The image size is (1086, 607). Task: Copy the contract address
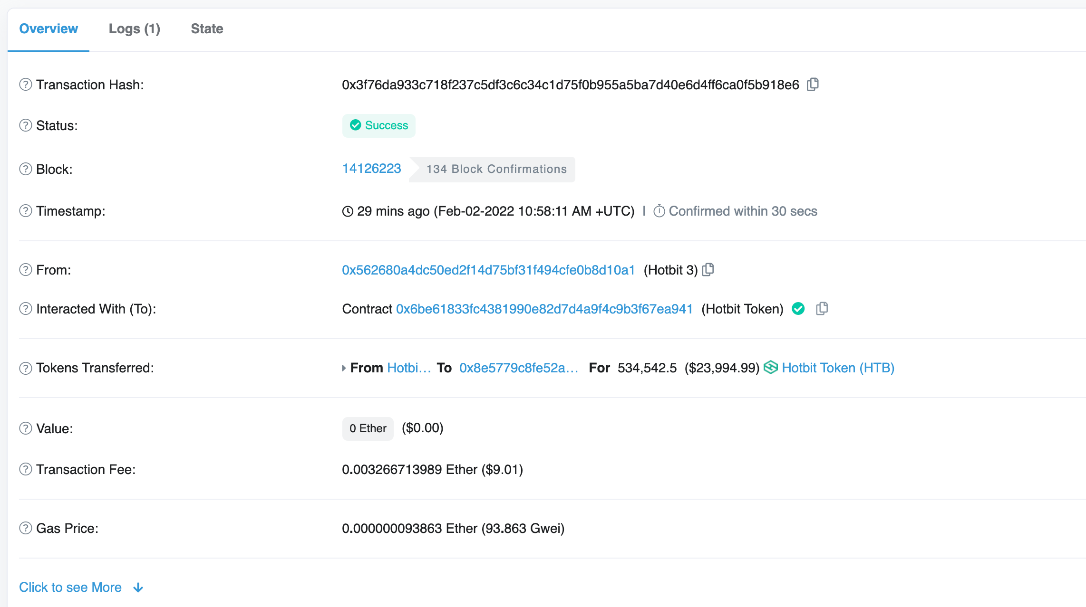[823, 309]
